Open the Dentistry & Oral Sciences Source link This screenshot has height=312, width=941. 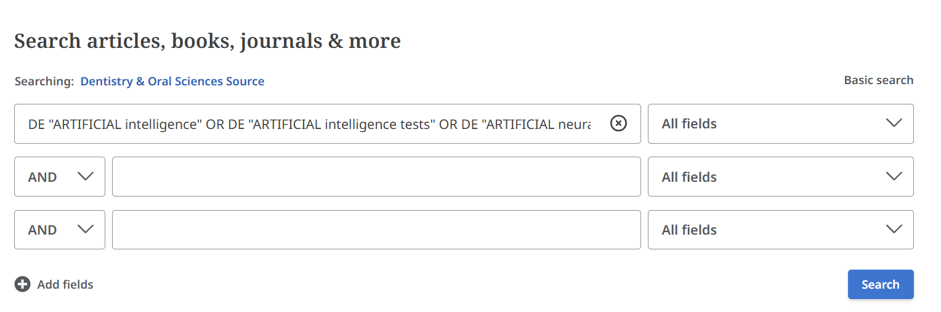[172, 81]
